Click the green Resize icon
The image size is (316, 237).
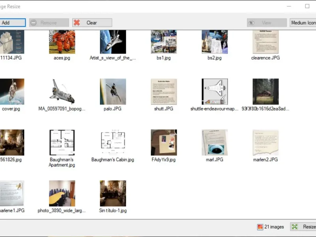[295, 227]
